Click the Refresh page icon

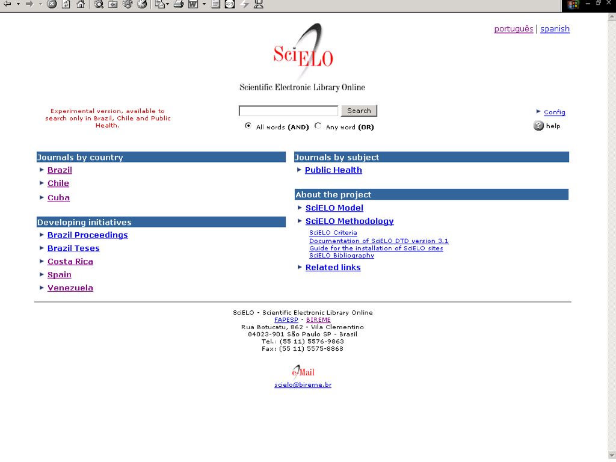tap(66, 4)
